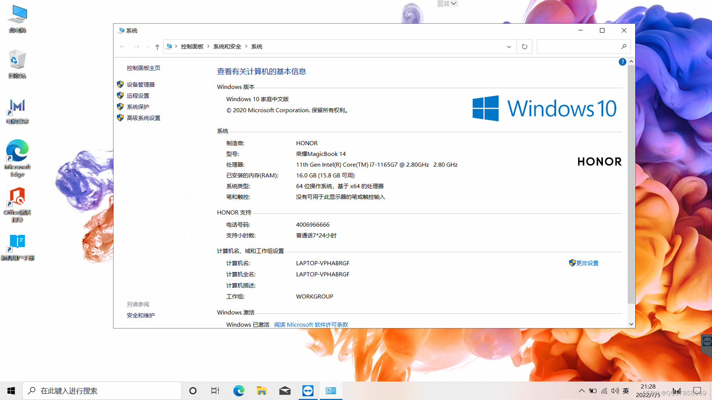Click the battery tray icon
712x400 pixels.
(x=593, y=391)
